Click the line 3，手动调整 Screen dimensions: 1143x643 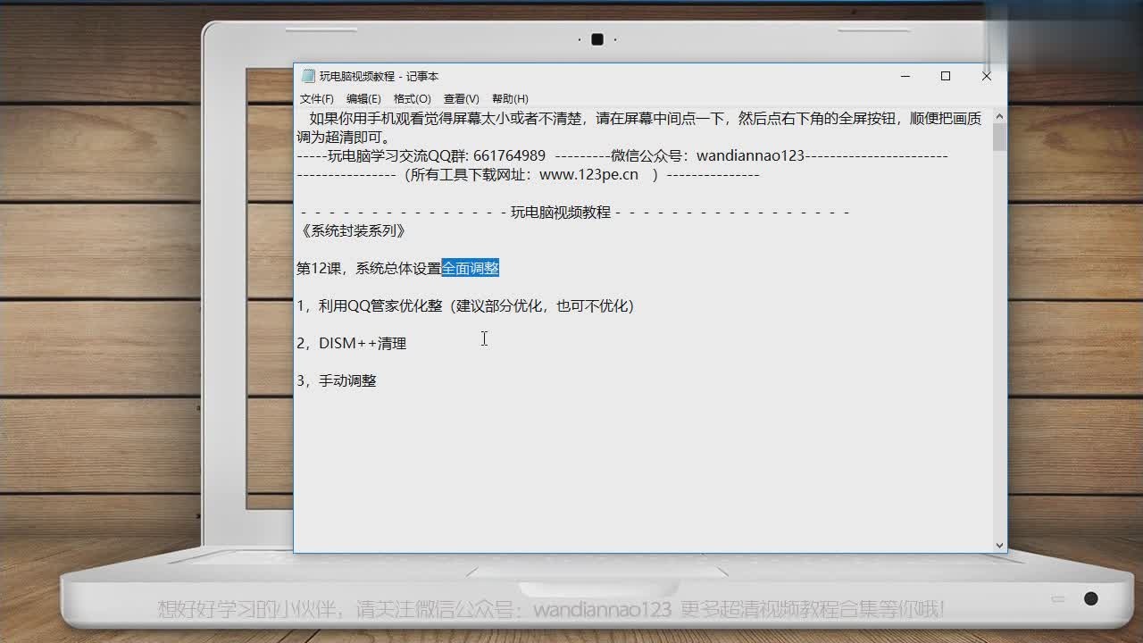[x=337, y=380]
